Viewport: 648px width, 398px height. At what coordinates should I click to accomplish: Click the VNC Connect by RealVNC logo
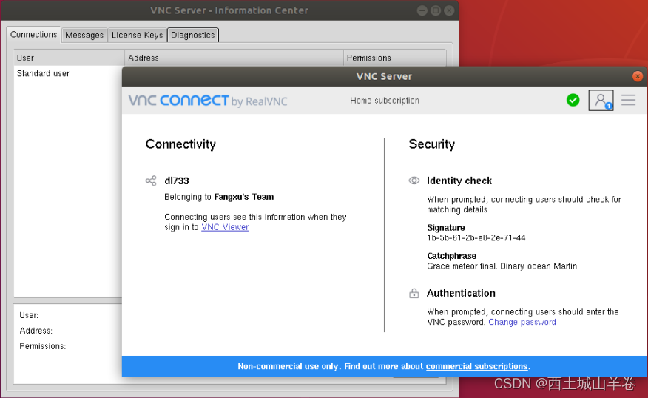tap(208, 101)
